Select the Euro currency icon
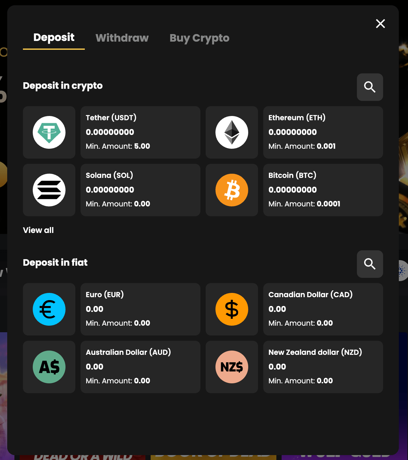The width and height of the screenshot is (408, 460). click(49, 309)
